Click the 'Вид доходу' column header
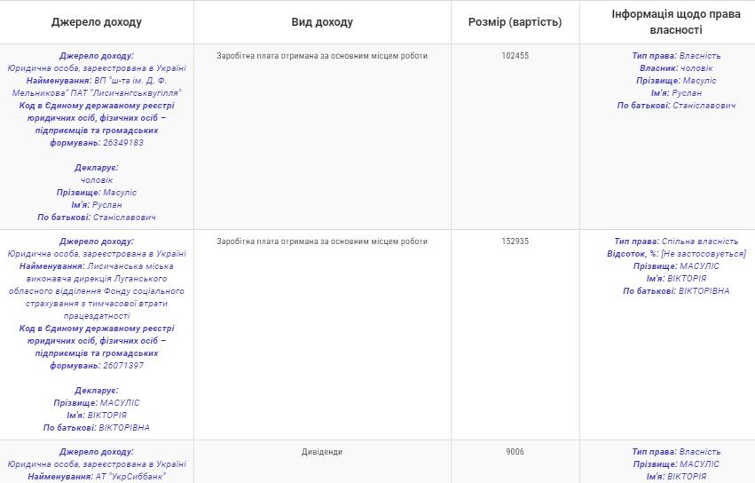The height and width of the screenshot is (483, 755). pos(321,22)
